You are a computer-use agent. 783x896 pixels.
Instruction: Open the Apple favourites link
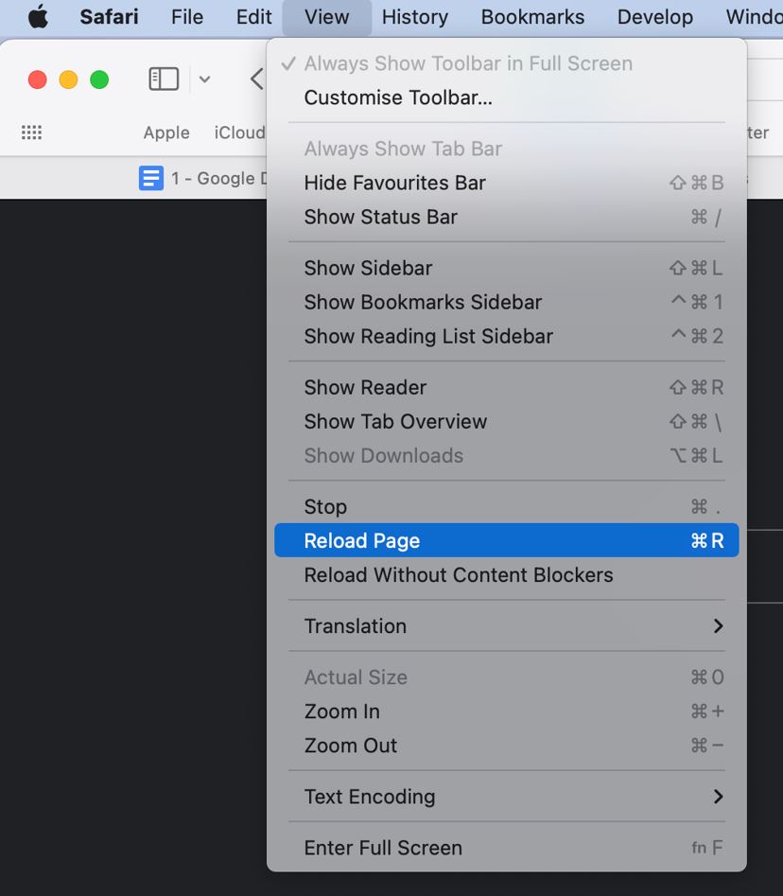166,132
